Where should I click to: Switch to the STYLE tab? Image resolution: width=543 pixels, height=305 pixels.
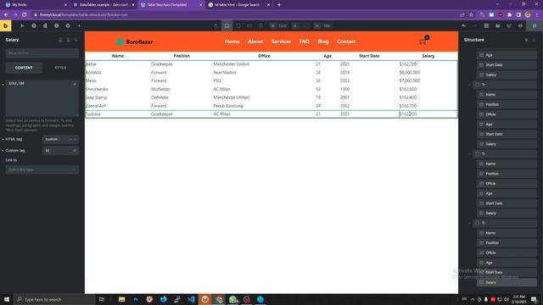(60, 68)
